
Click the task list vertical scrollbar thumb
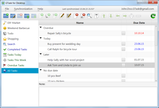[156, 37]
